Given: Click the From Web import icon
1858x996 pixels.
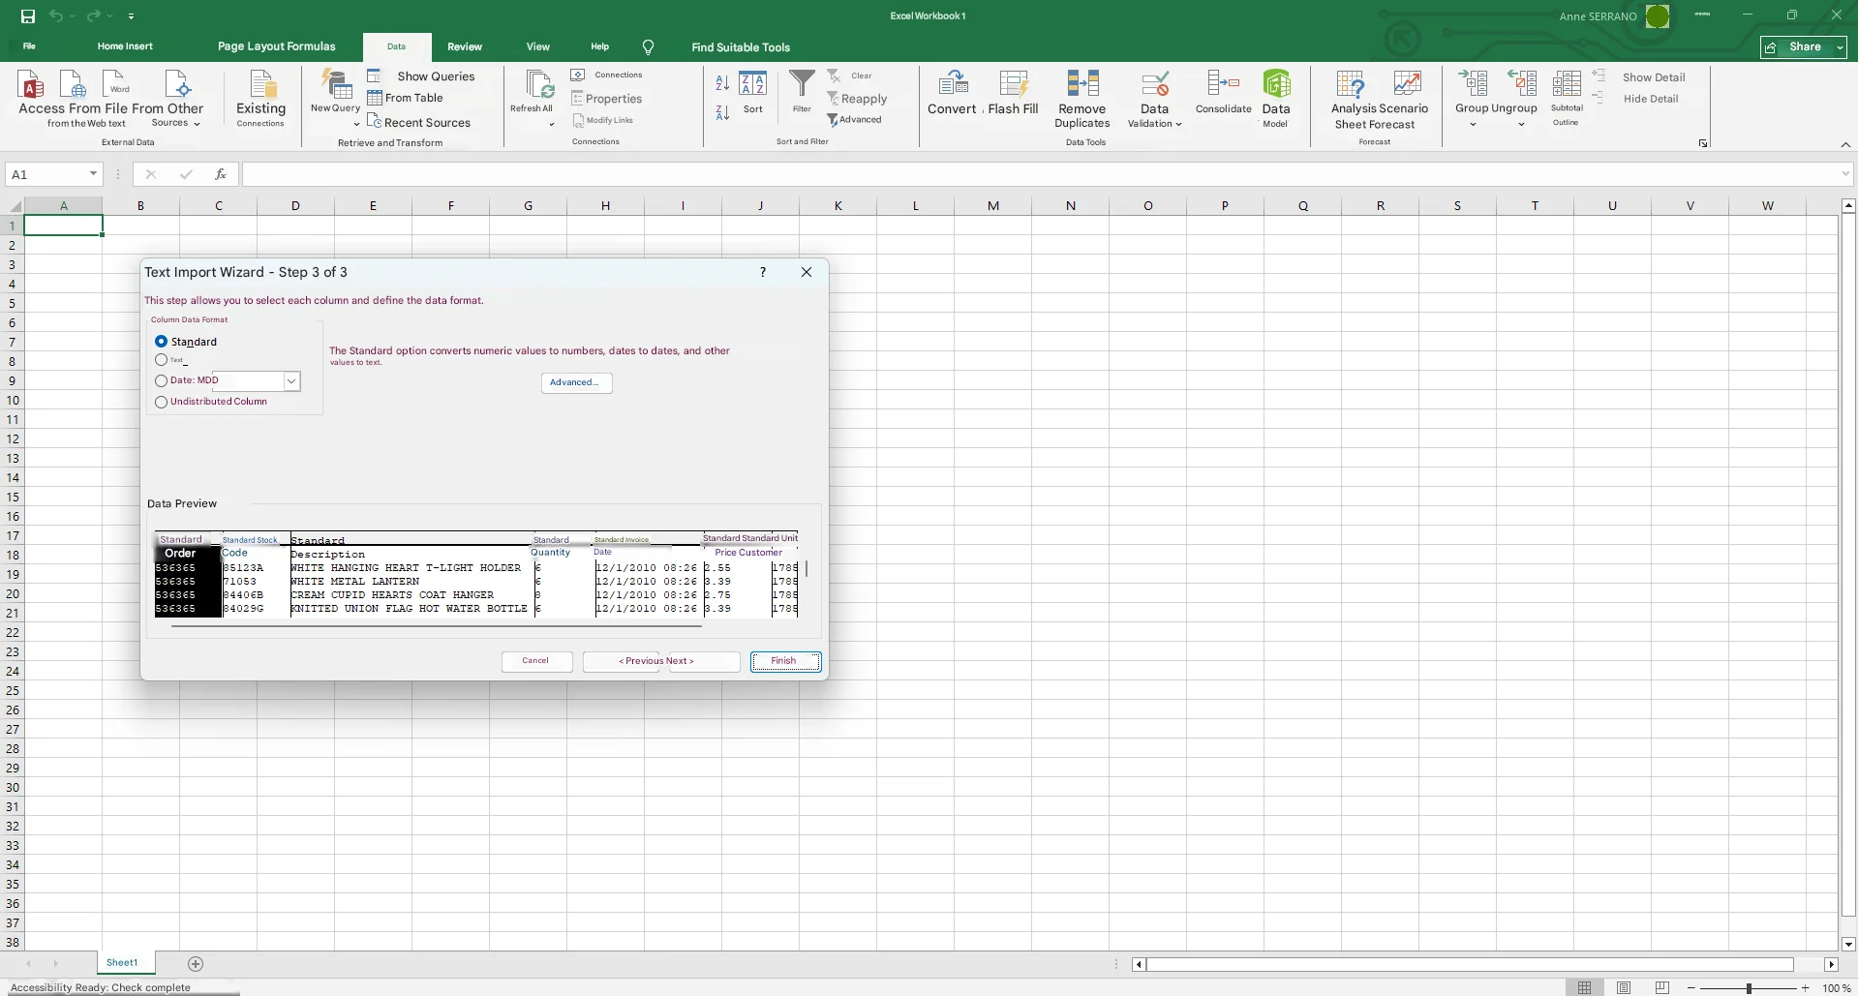Looking at the screenshot, I should point(74,85).
